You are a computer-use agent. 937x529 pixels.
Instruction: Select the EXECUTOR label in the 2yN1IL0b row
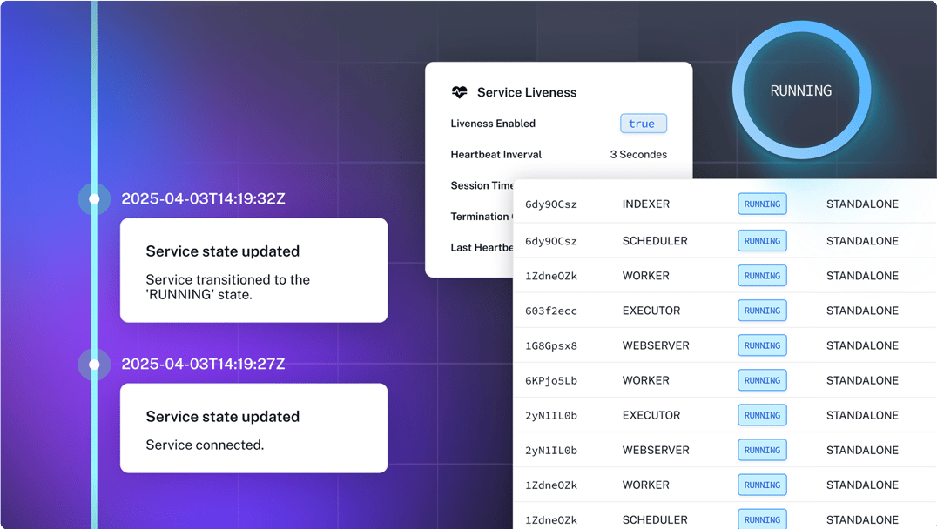(651, 415)
